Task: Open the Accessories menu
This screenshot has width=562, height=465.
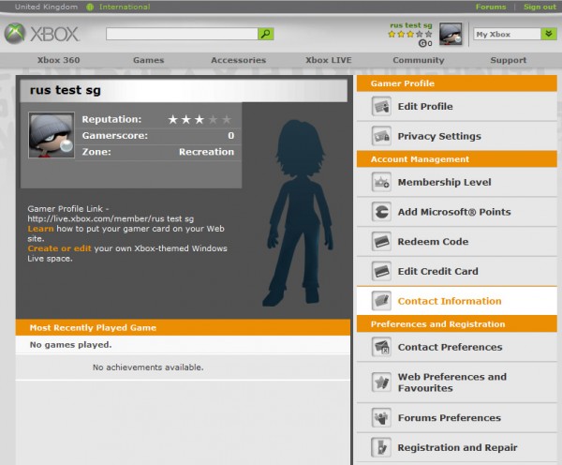Action: 238,60
